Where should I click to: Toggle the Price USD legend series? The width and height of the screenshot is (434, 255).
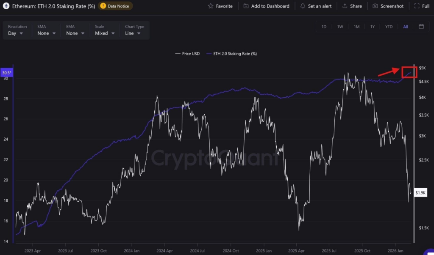pyautogui.click(x=187, y=54)
